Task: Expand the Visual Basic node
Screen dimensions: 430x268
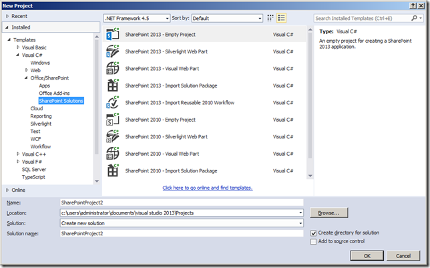Action: (x=18, y=47)
